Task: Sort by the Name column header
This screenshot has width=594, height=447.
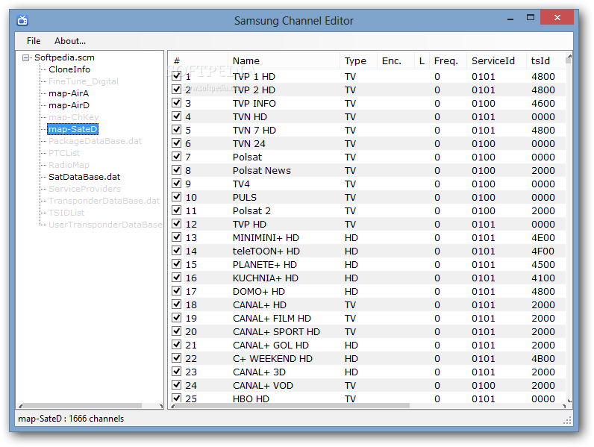Action: [x=284, y=60]
